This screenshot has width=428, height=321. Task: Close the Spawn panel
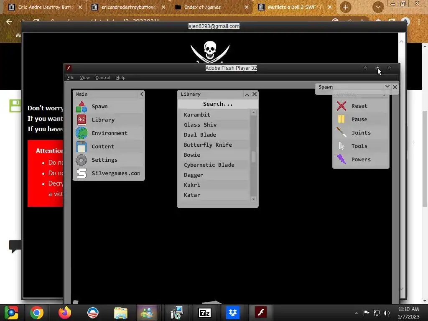point(395,87)
